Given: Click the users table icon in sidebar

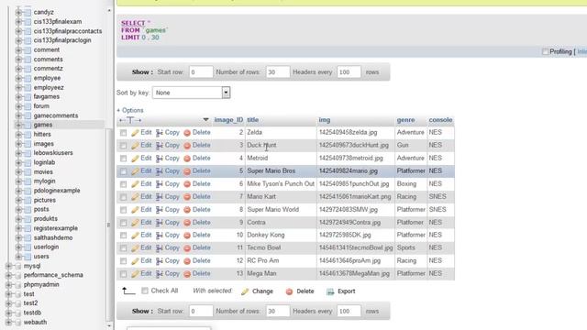Looking at the screenshot, I should tap(28, 257).
